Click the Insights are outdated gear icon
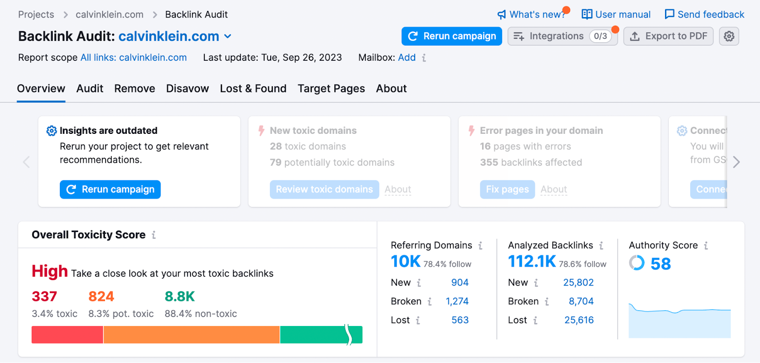Viewport: 760px width, 363px height. (51, 130)
